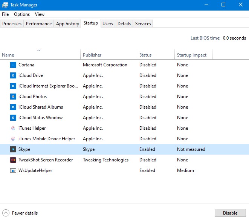Sort by Startup impact column header
The image size is (249, 221).
(x=193, y=54)
